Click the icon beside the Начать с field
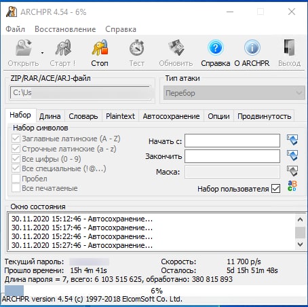Viewport: 308px width, 307px height. (x=292, y=140)
